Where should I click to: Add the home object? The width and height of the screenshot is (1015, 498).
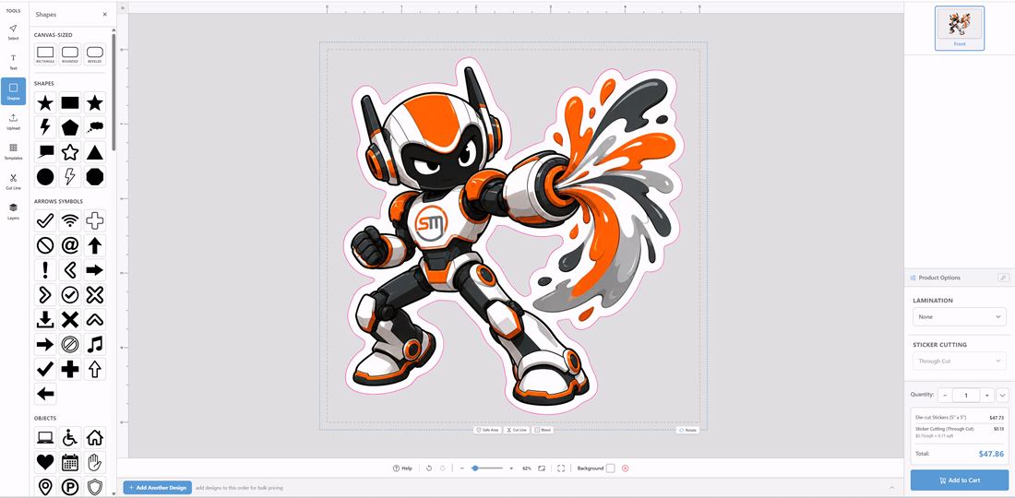pos(94,438)
